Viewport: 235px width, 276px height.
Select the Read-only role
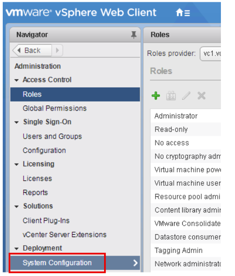[x=185, y=129]
